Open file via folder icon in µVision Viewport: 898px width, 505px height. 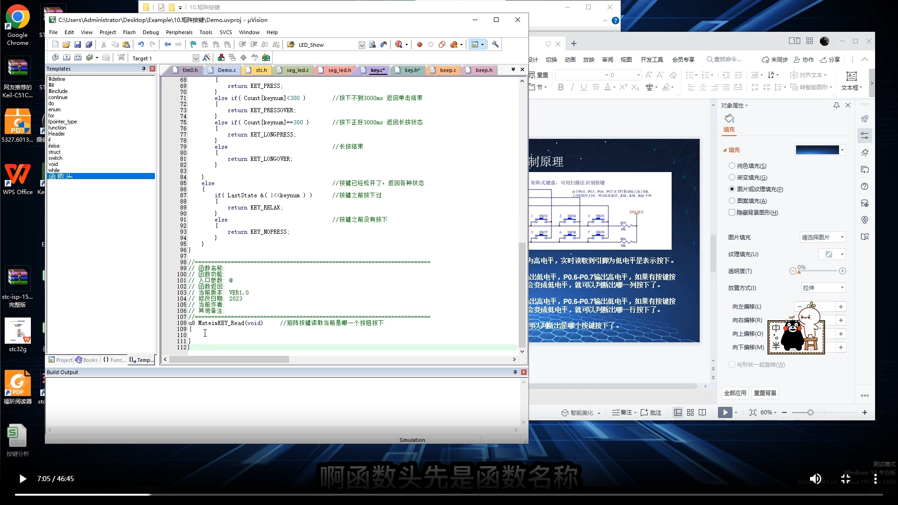pyautogui.click(x=66, y=44)
